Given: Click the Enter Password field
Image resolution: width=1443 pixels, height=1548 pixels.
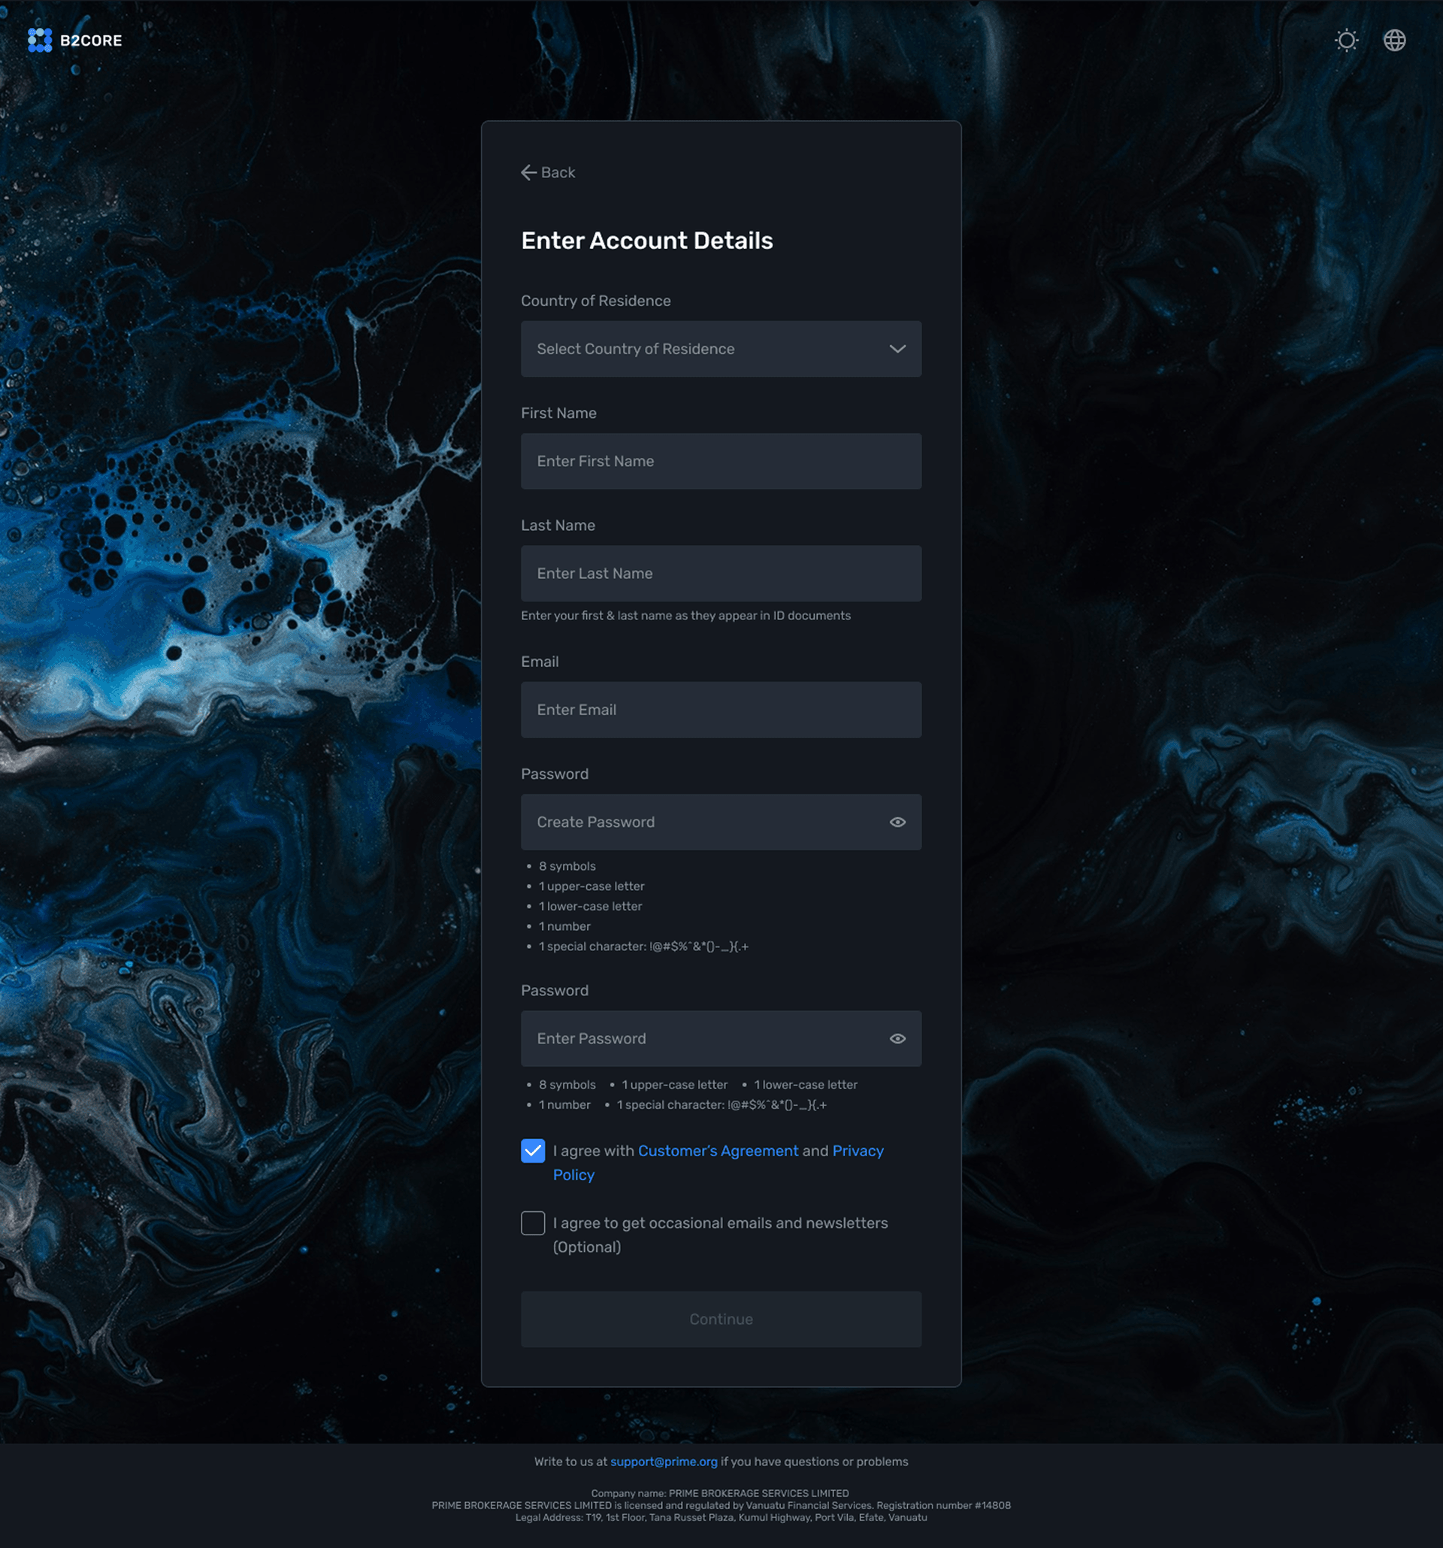Looking at the screenshot, I should pyautogui.click(x=721, y=1038).
